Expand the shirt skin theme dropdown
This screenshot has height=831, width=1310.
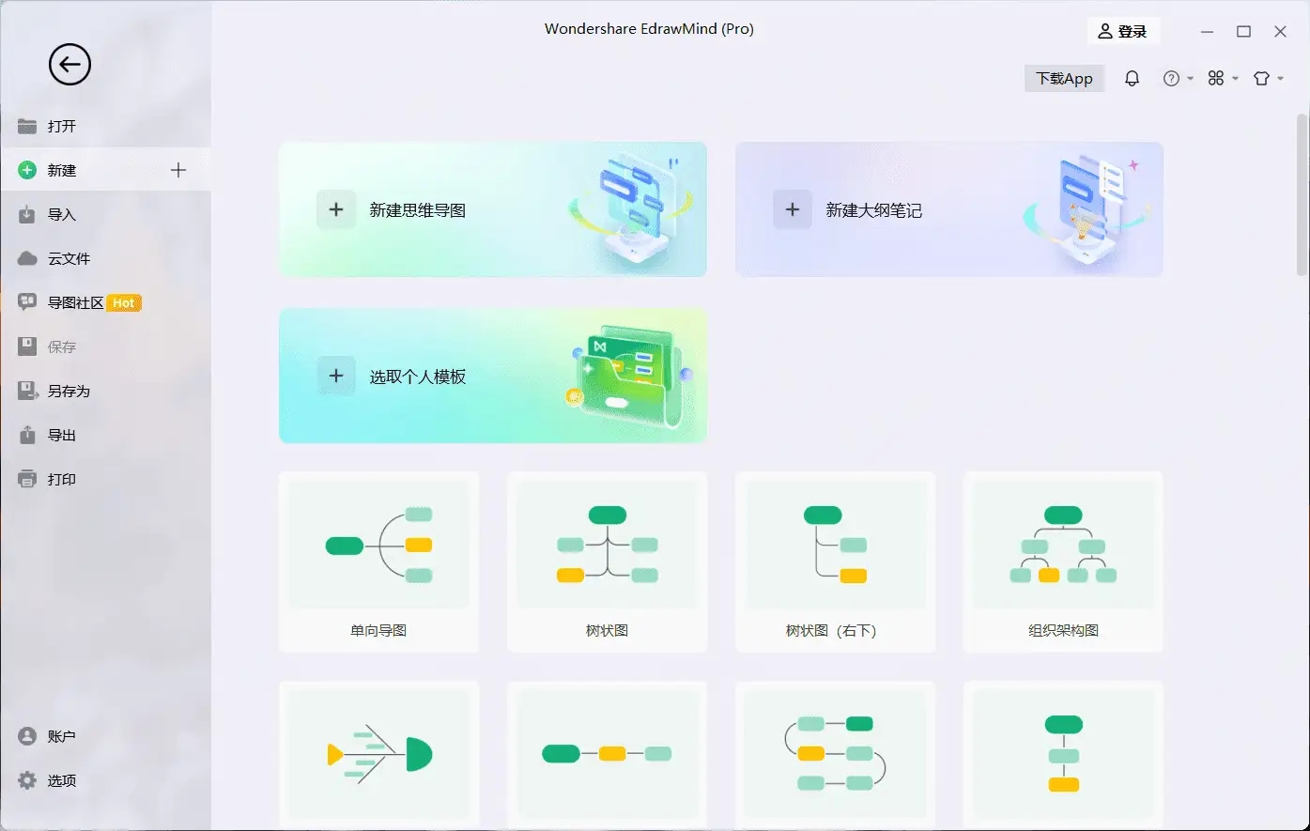(1268, 79)
